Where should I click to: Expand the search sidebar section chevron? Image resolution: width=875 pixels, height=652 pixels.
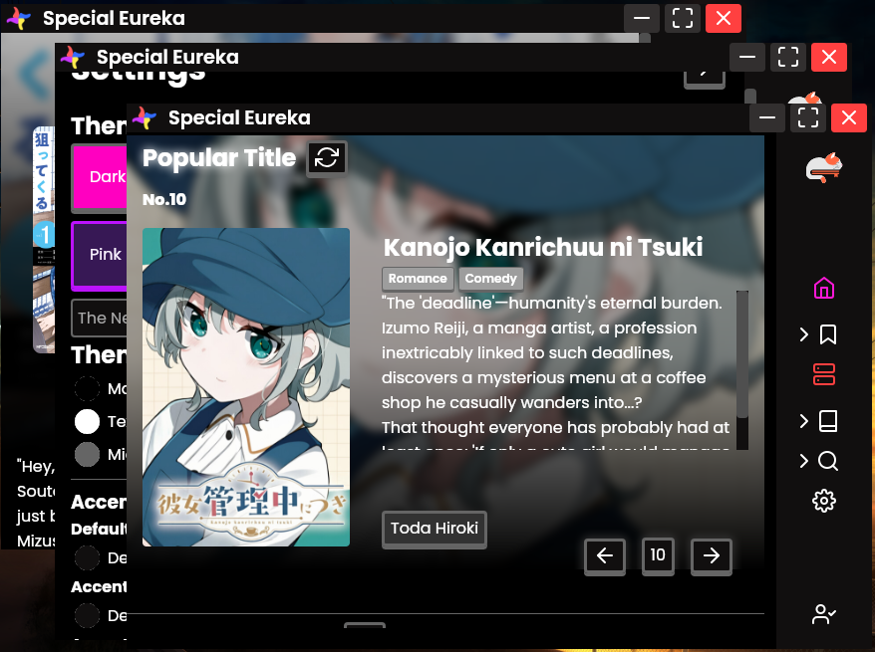(803, 461)
